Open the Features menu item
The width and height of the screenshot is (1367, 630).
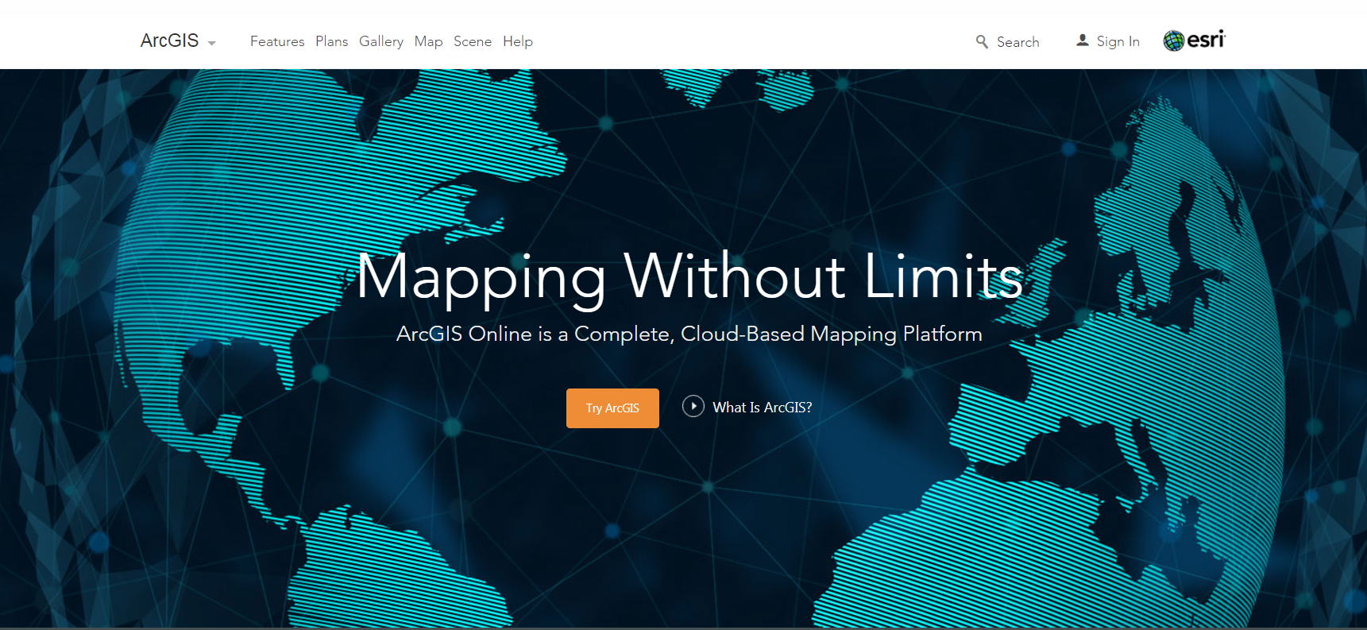click(x=277, y=41)
